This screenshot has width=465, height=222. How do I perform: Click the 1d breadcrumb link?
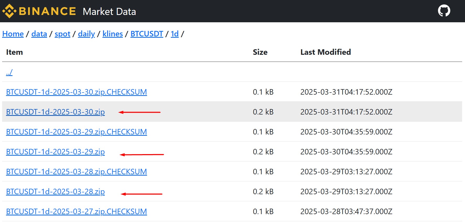(x=175, y=34)
